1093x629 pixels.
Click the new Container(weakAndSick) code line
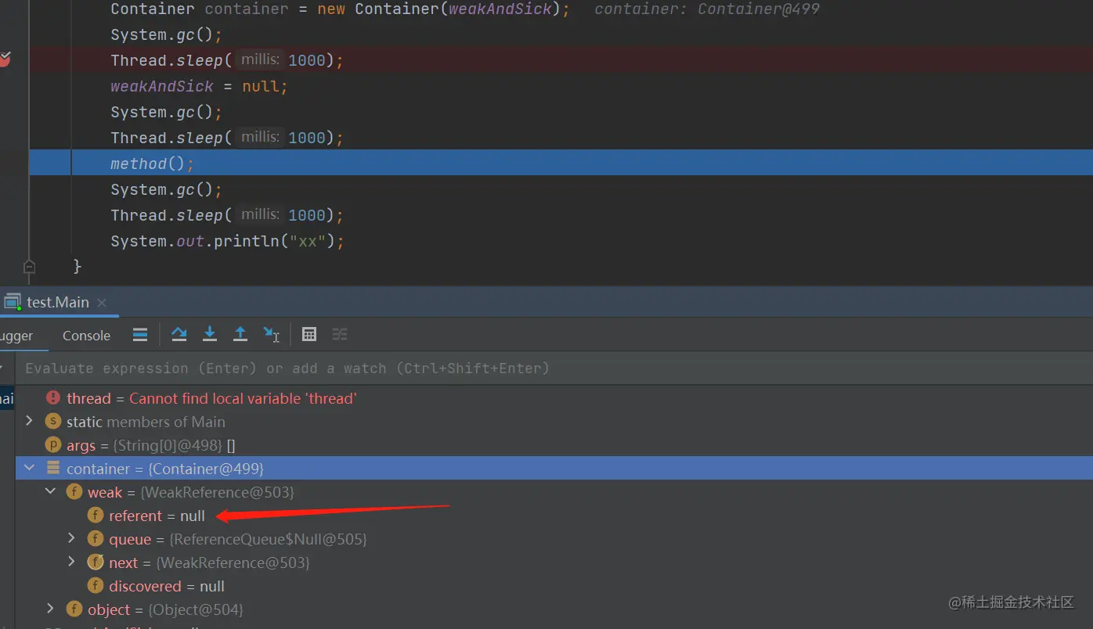tap(341, 9)
